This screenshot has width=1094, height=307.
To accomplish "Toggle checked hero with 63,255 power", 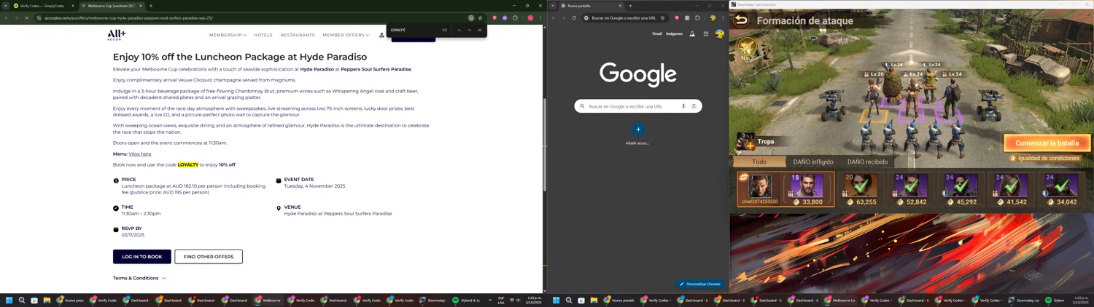I will click(861, 189).
